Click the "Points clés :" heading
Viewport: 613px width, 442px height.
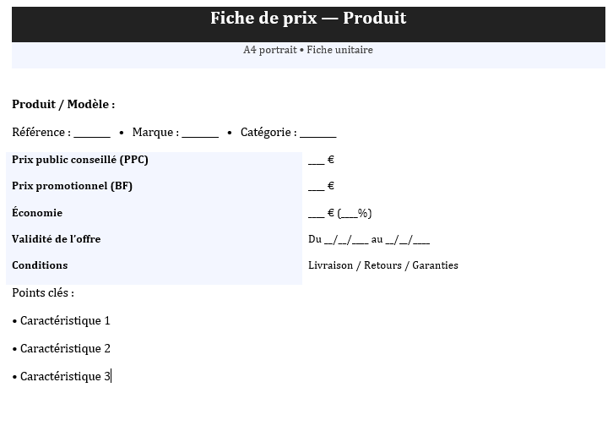pyautogui.click(x=43, y=293)
